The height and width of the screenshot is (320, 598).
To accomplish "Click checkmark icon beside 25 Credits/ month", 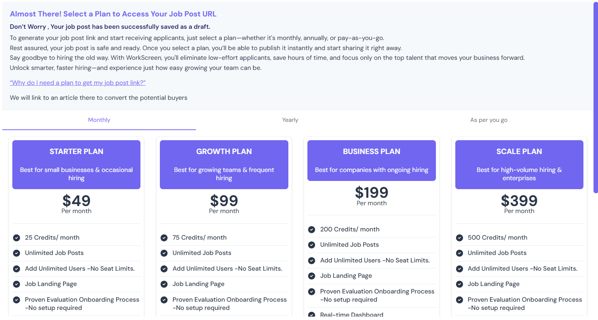I will pos(16,238).
